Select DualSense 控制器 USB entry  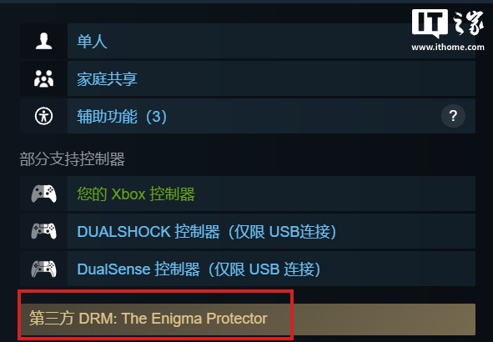199,269
